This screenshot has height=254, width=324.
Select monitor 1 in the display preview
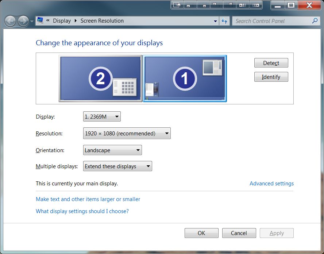[185, 78]
